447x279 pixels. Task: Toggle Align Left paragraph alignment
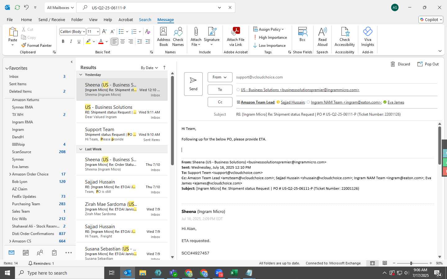click(x=115, y=41)
